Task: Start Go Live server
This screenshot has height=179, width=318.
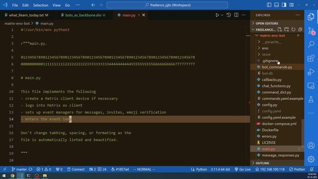Action: (x=242, y=169)
